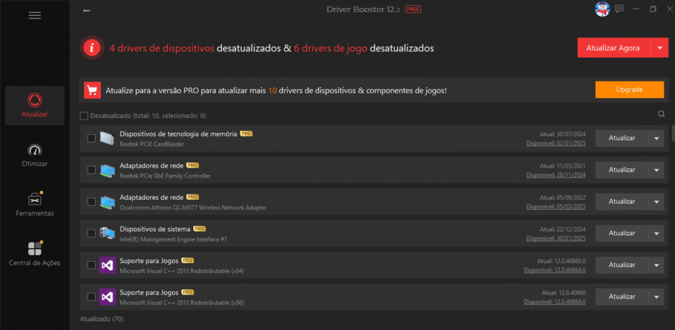Click the vertical scrollbar thumb
675x330 pixels.
[673, 133]
